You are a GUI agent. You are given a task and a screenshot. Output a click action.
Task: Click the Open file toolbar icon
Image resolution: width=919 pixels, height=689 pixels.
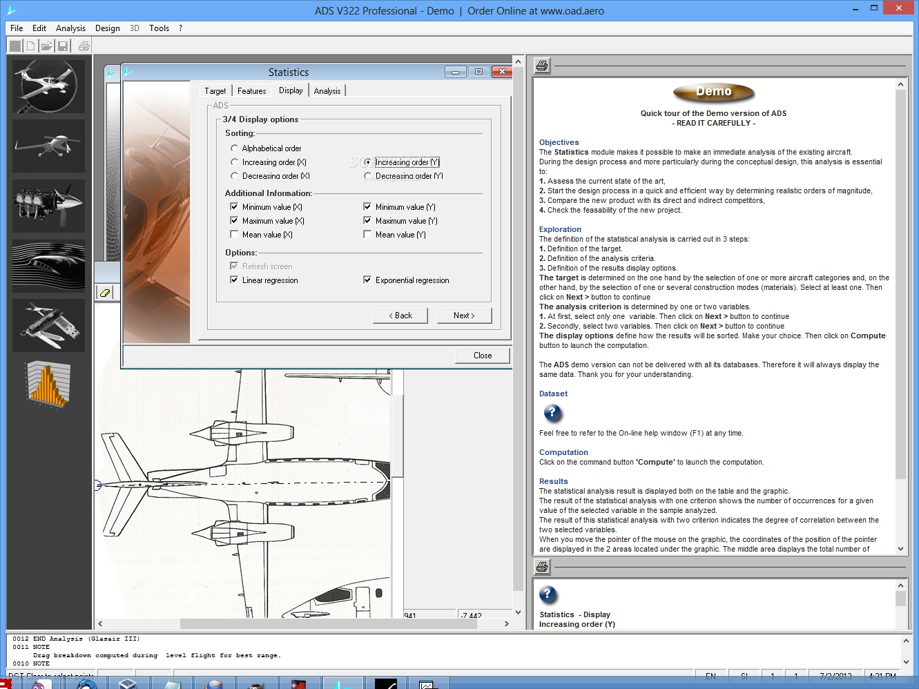pos(46,46)
